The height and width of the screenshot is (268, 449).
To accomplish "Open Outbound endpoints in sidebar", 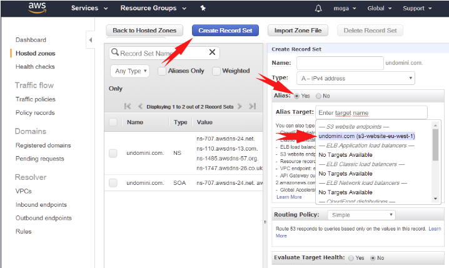I will pos(44,218).
